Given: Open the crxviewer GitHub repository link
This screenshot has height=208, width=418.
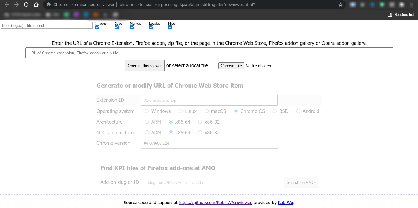Looking at the screenshot, I should pos(215,202).
